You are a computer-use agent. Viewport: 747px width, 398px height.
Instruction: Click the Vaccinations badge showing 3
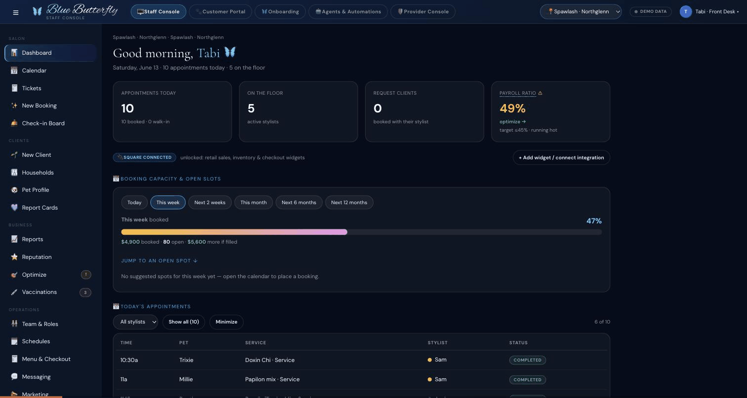point(85,292)
